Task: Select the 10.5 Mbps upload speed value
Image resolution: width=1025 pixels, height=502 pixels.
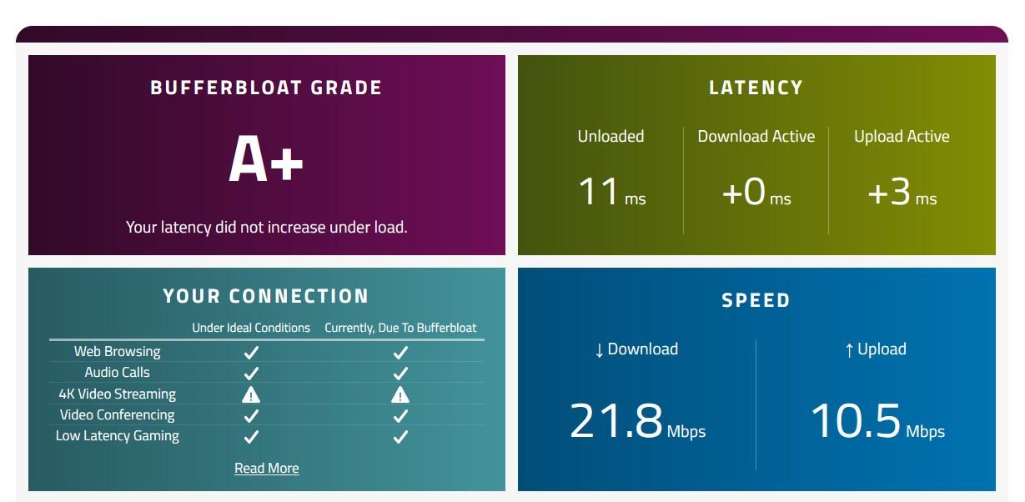Action: [x=877, y=421]
